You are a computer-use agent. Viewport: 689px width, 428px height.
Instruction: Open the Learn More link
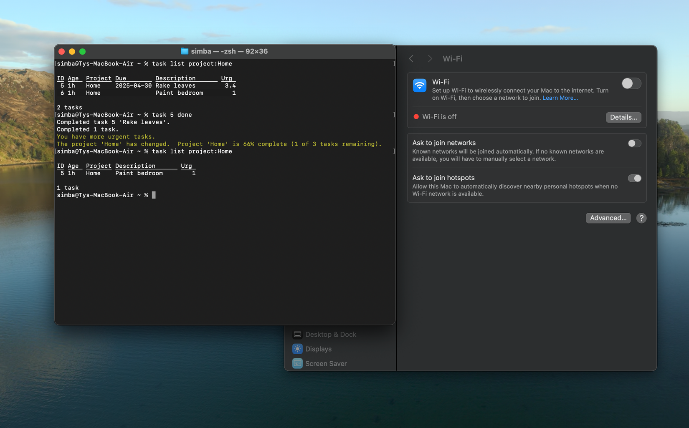[560, 98]
